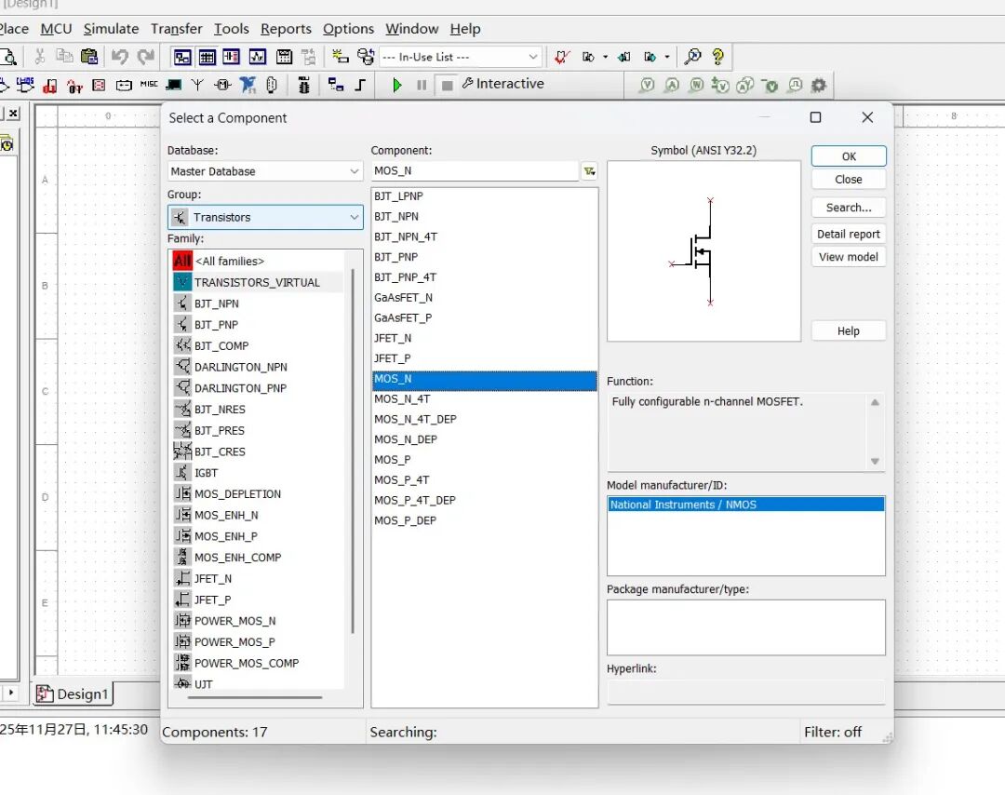This screenshot has width=1005, height=795.
Task: Select the POWER_MOS_COMP family
Action: [258, 663]
